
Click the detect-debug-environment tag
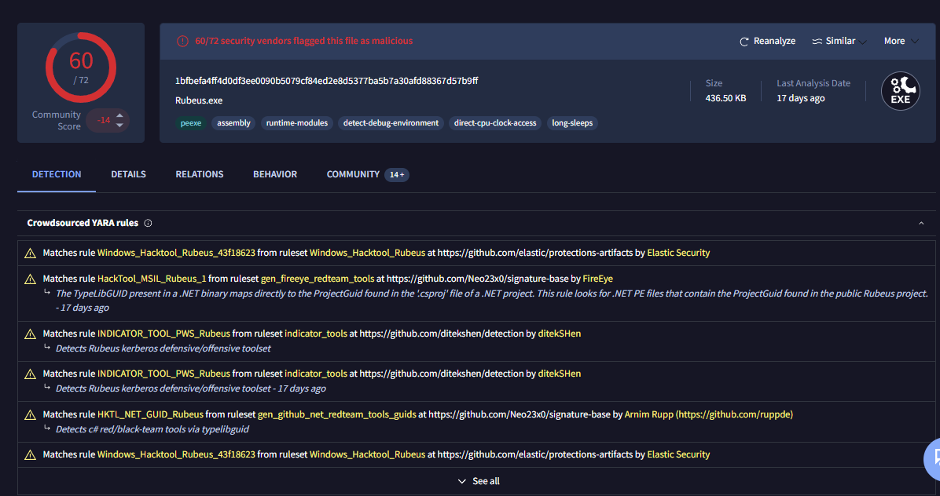(391, 123)
